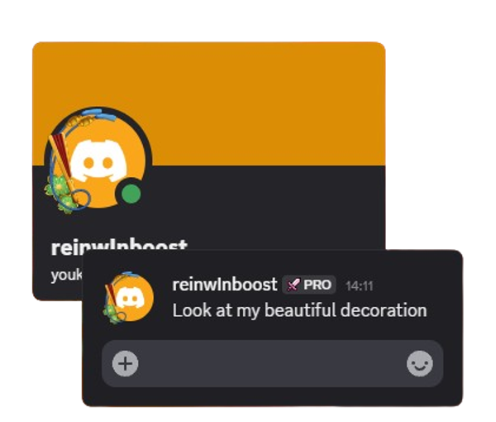The image size is (496, 422).
Task: Click the partially hidden youk username text
Action: [x=66, y=275]
